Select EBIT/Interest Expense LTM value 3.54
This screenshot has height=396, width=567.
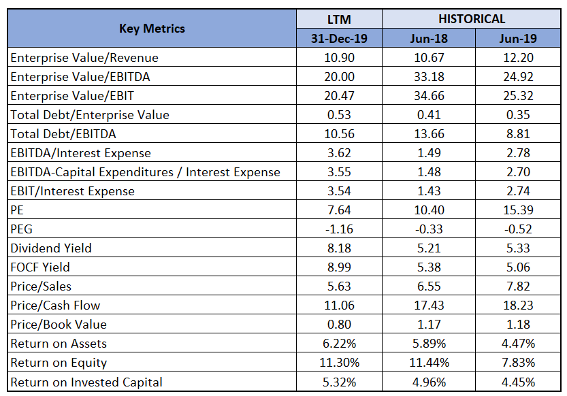tap(339, 191)
